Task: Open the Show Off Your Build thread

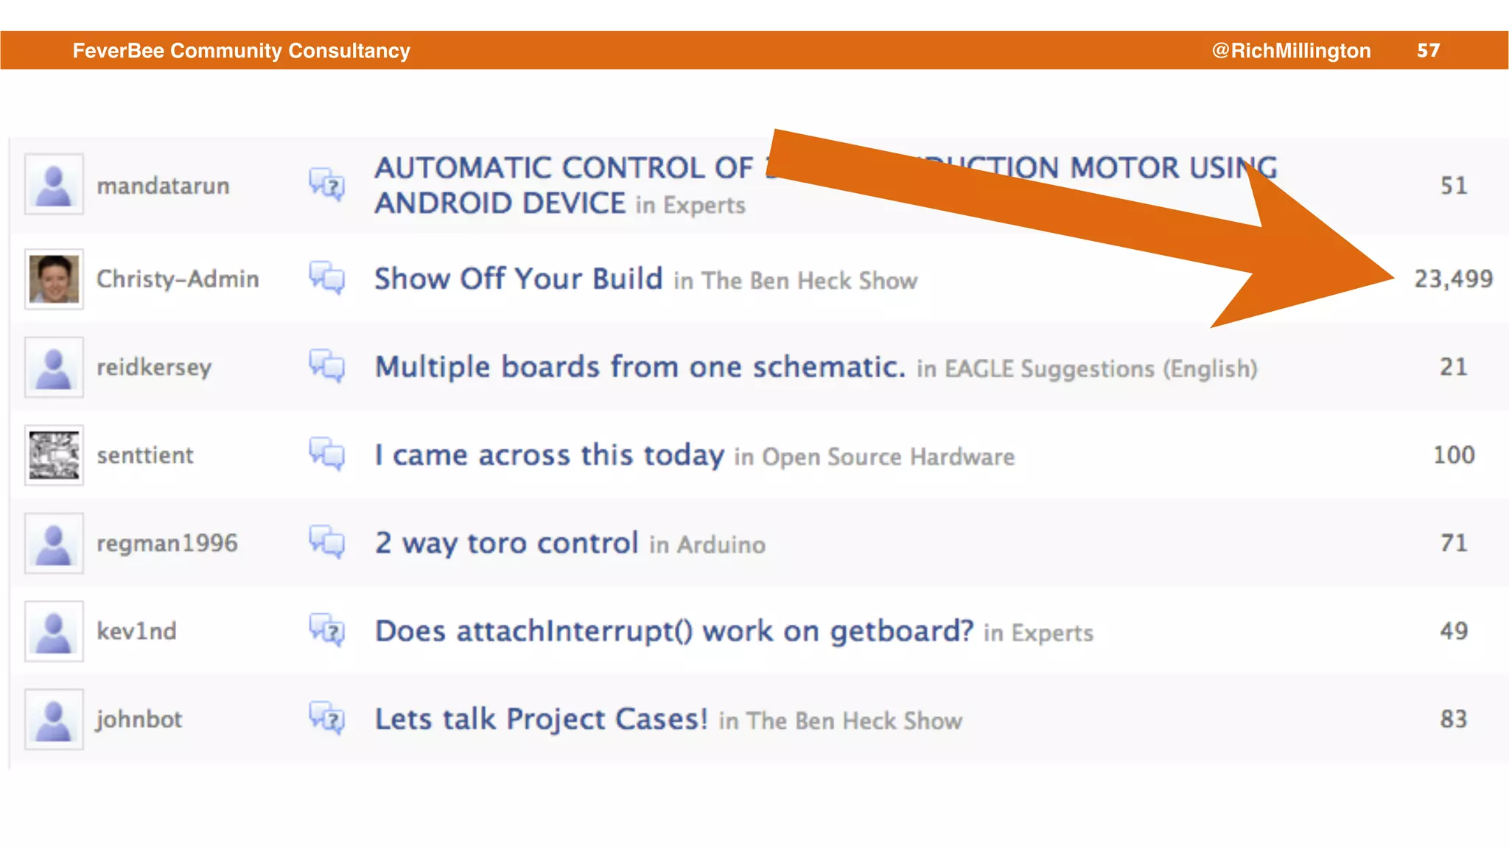Action: (x=519, y=279)
